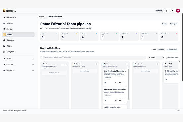
Task: Add an item to the Assigned column
Action: coord(96,64)
